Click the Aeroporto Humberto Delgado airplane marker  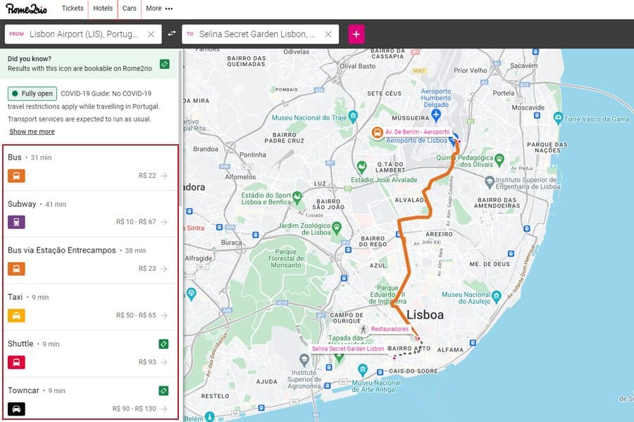(436, 115)
